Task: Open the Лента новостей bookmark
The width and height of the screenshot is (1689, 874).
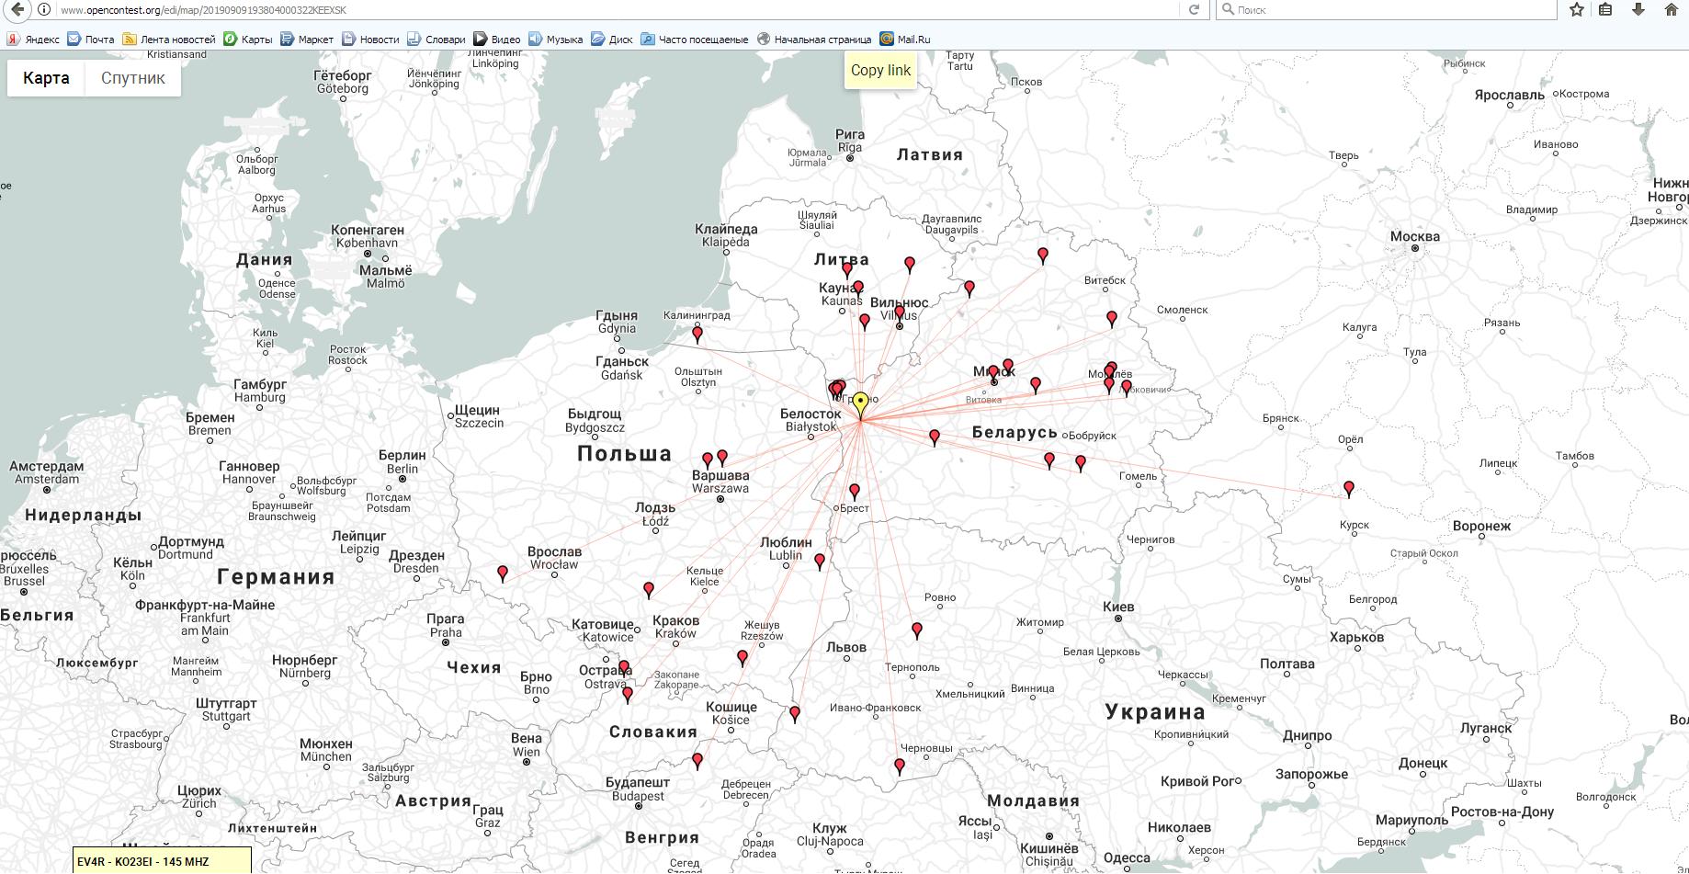Action: coord(169,40)
